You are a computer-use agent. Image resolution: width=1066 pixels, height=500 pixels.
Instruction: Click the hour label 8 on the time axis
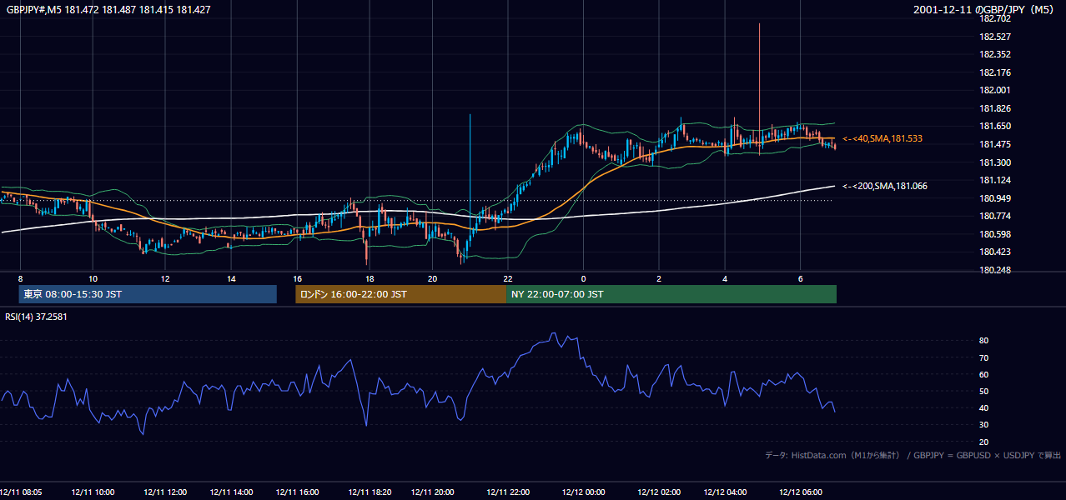[20, 278]
